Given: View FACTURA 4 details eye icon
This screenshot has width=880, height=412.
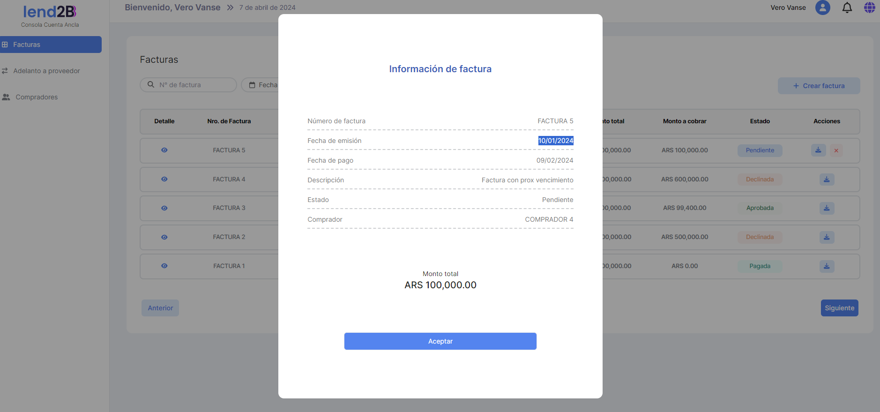Looking at the screenshot, I should (164, 180).
